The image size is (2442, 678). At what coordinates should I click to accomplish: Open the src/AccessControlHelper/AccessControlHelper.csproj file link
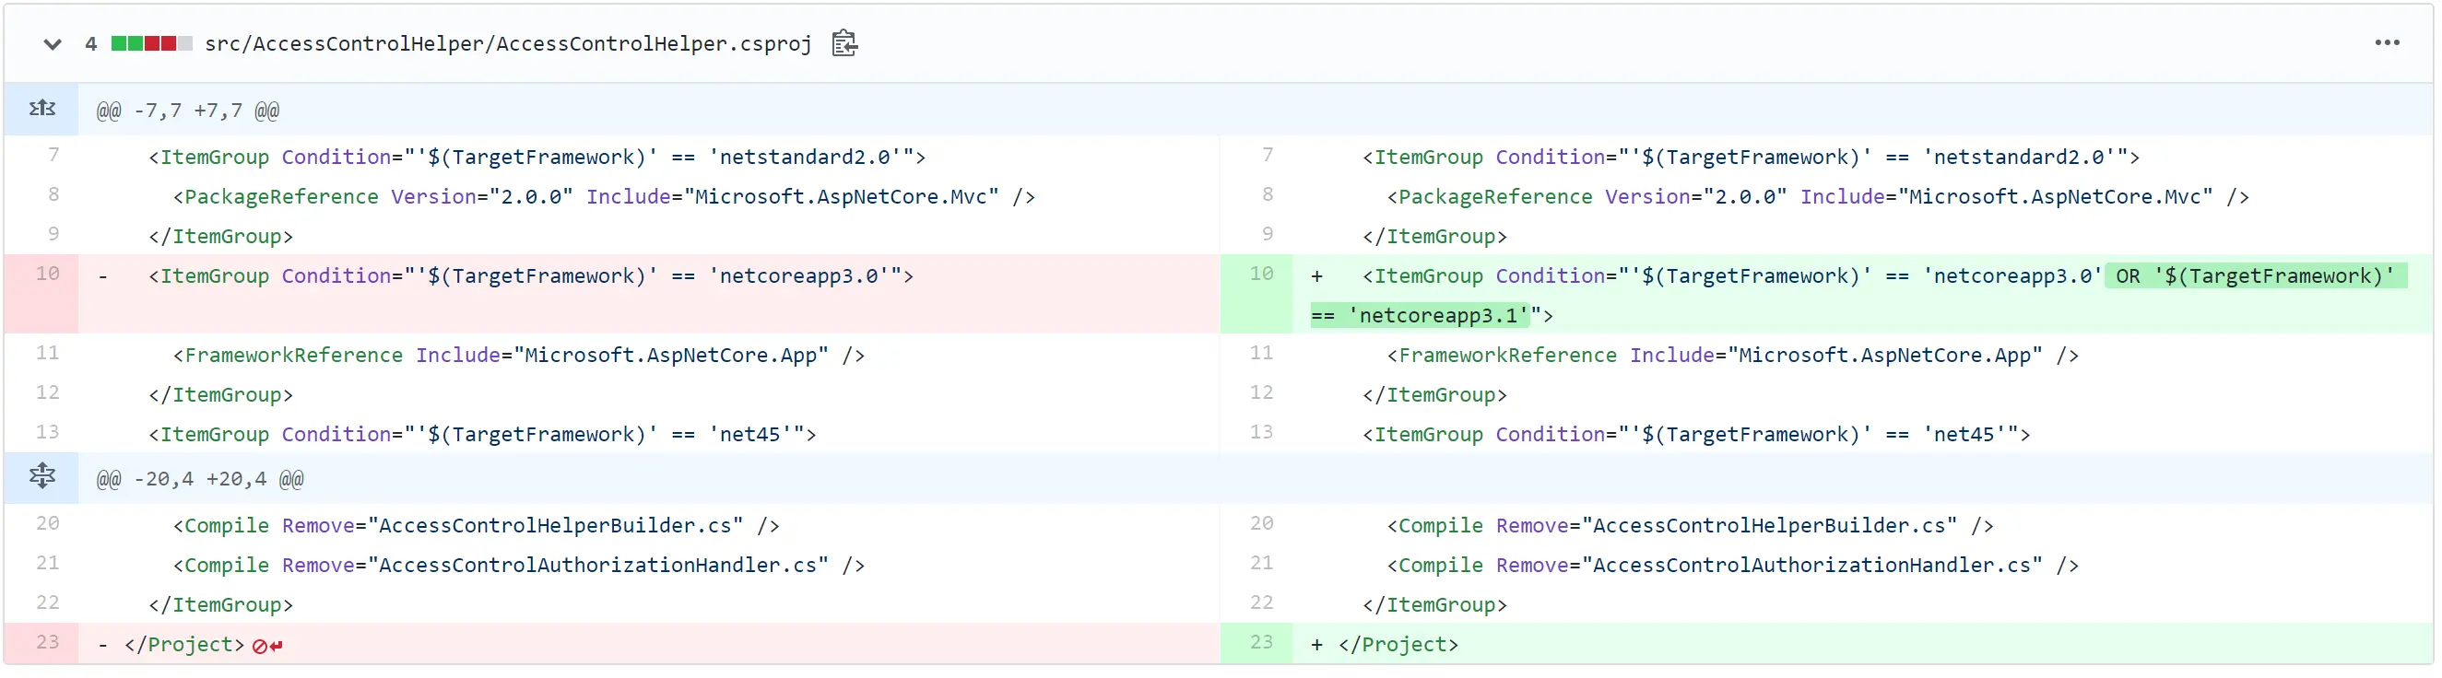[x=508, y=44]
